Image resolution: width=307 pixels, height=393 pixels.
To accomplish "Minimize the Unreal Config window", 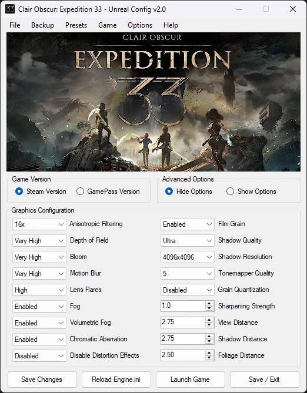I will [239, 9].
